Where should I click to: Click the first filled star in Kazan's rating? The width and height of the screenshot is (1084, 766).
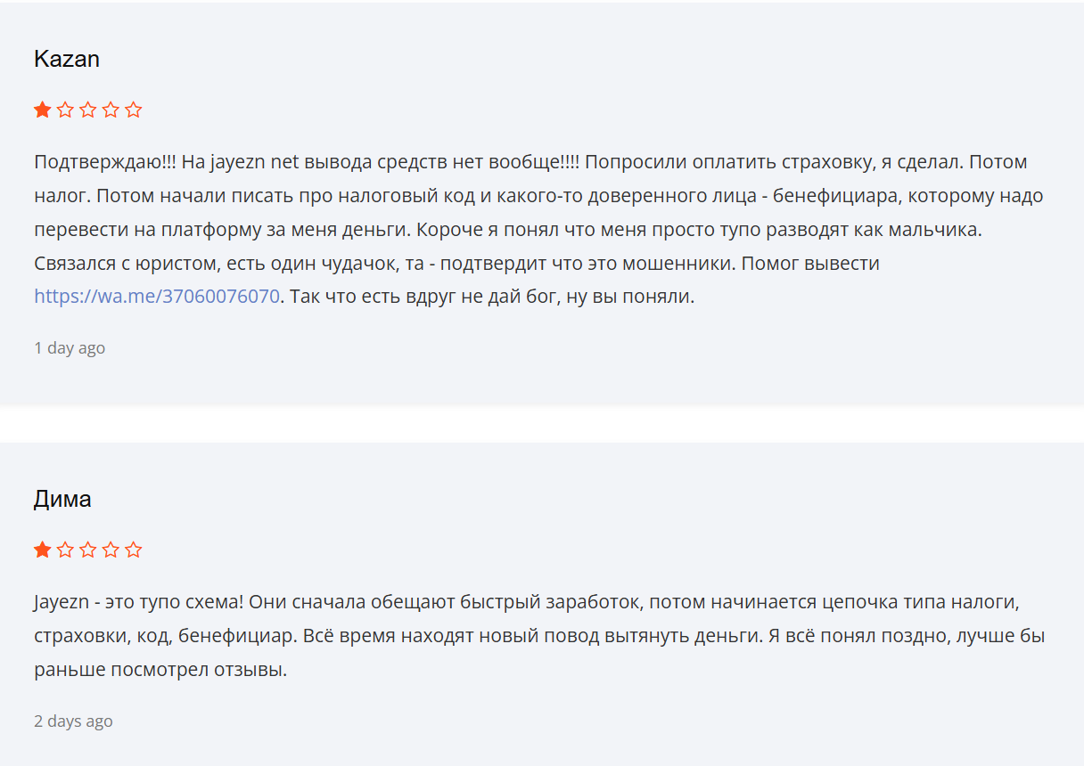pyautogui.click(x=42, y=110)
